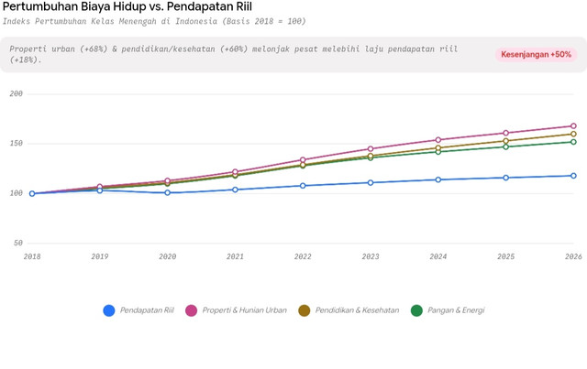Screen dimensions: 587x369
Task: Click the 2025 x-axis label
Action: click(505, 257)
